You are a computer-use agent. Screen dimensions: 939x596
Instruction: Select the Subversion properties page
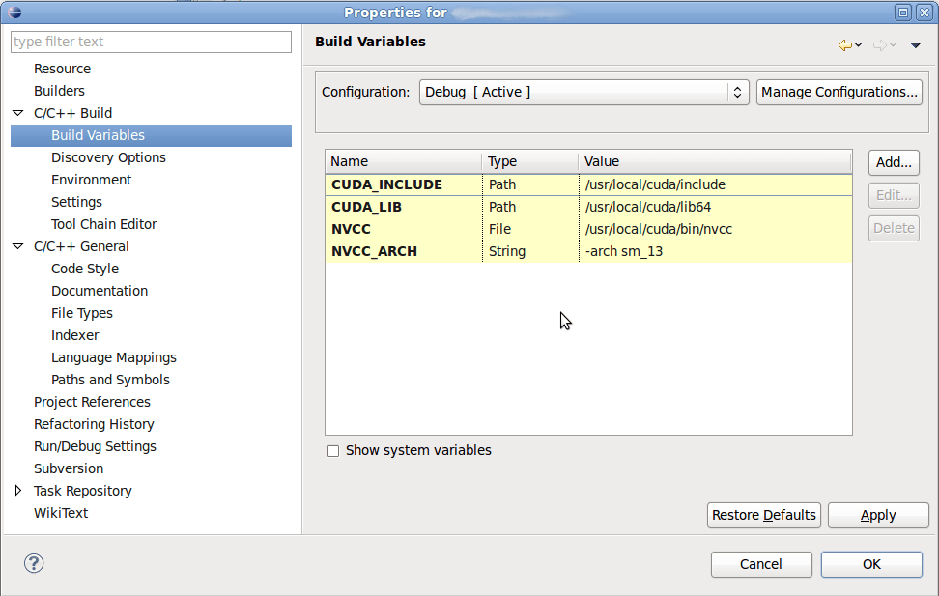68,468
